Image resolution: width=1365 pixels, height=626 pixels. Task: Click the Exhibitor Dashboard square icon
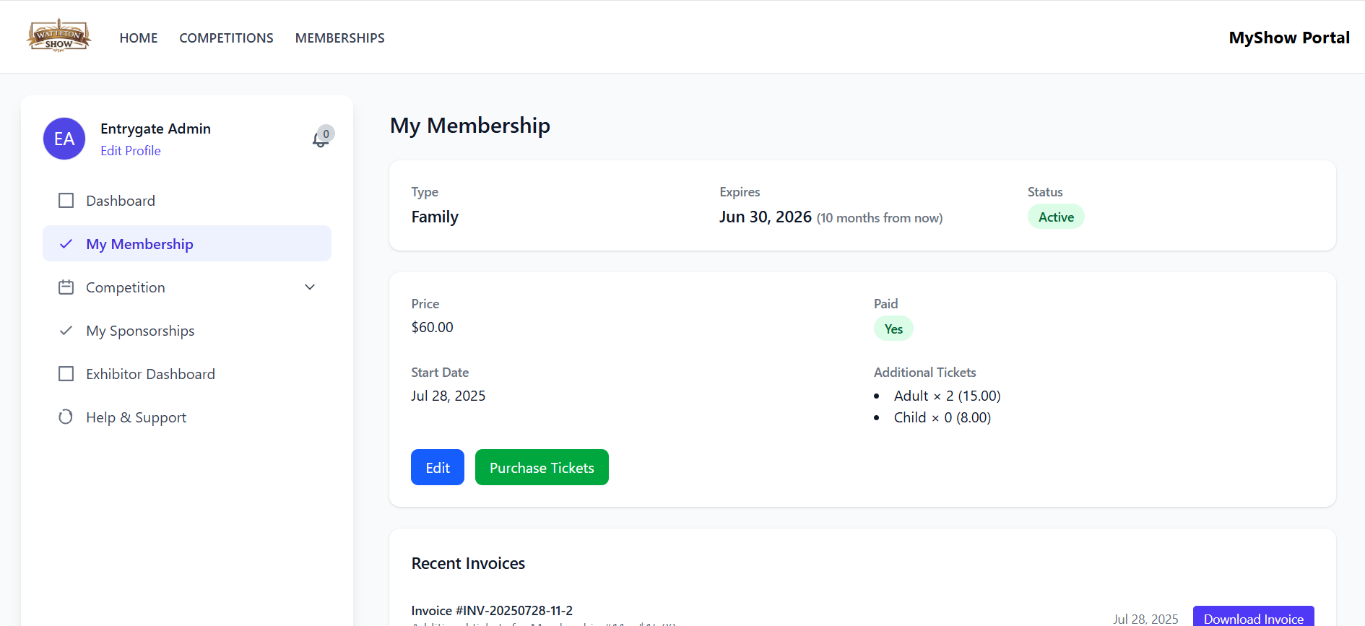click(x=66, y=374)
